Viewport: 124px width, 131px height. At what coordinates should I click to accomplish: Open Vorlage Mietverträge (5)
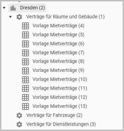pyautogui.click(x=58, y=35)
